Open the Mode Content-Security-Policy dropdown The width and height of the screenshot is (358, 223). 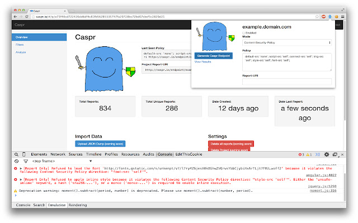click(287, 42)
